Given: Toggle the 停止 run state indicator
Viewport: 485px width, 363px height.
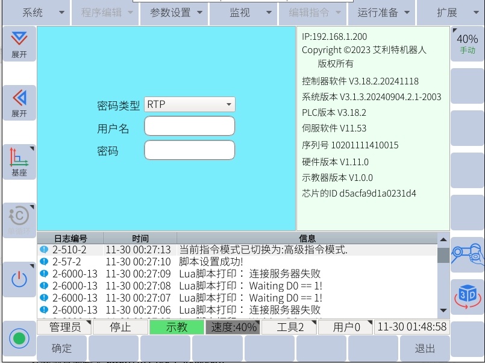Looking at the screenshot, I should point(120,327).
